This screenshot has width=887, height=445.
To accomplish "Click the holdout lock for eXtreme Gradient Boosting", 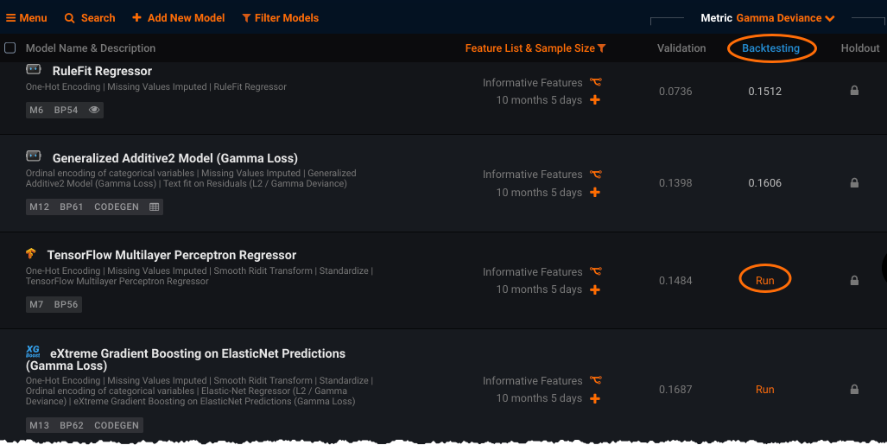I will click(854, 390).
